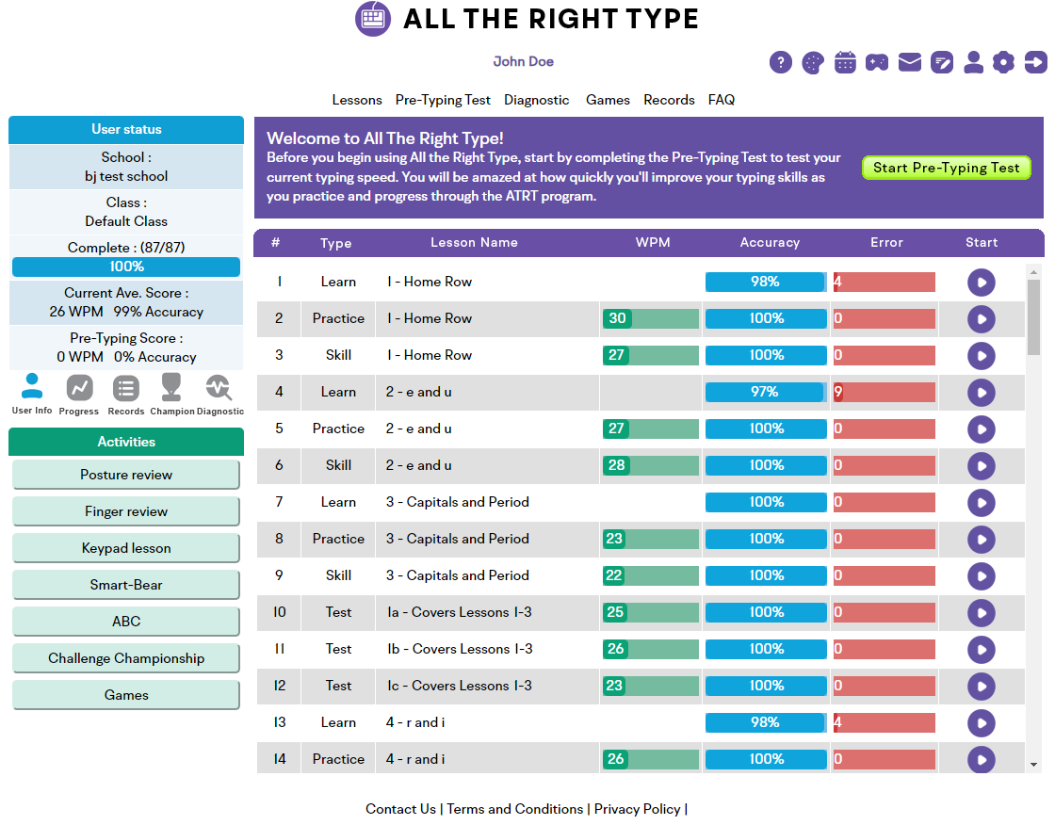Image resolution: width=1055 pixels, height=825 pixels.
Task: Start lesson 10 Test 1a
Action: 981,613
